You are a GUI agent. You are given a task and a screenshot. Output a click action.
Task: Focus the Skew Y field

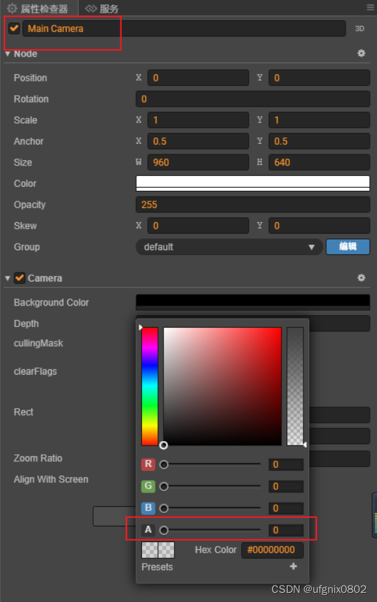[x=319, y=225]
